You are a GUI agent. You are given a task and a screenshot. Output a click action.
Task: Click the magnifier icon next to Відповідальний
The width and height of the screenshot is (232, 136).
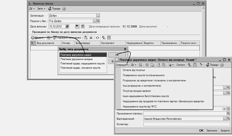coord(228,119)
